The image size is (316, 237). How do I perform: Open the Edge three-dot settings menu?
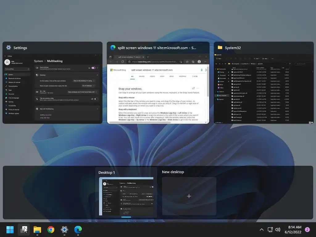205,62
